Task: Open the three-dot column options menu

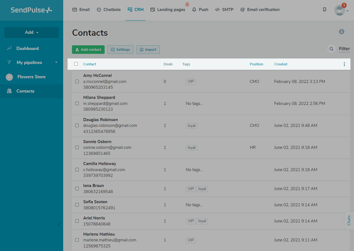Action: coord(344,64)
